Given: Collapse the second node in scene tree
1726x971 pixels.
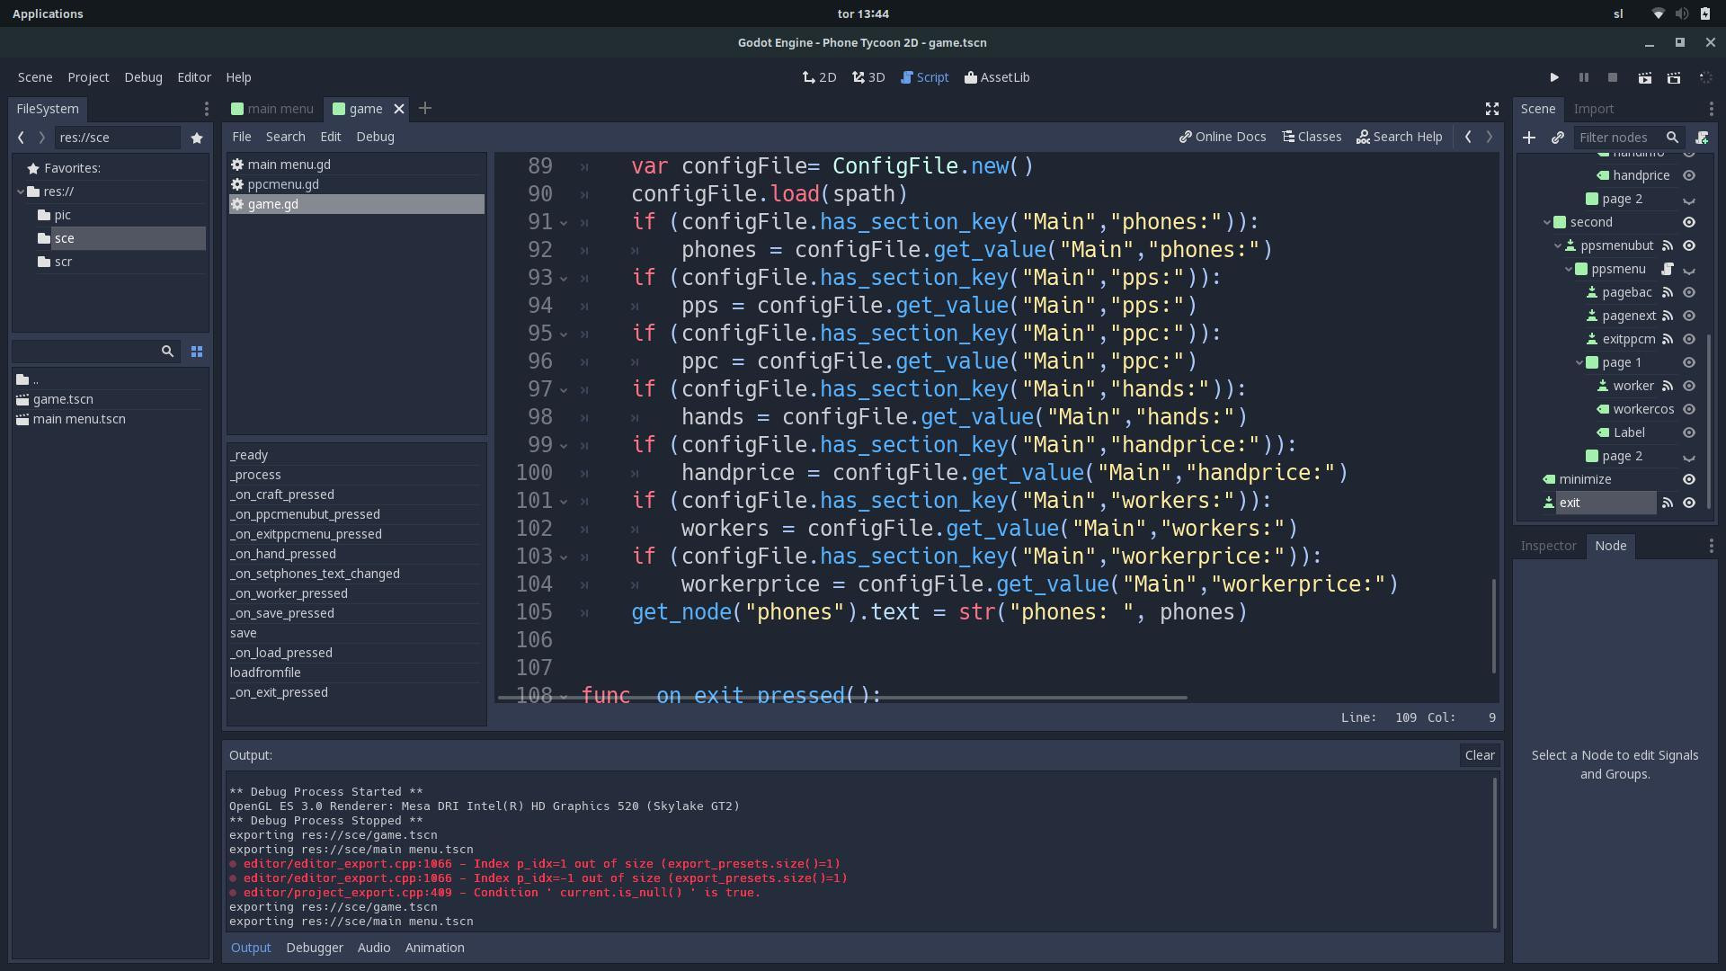Looking at the screenshot, I should click(1547, 222).
